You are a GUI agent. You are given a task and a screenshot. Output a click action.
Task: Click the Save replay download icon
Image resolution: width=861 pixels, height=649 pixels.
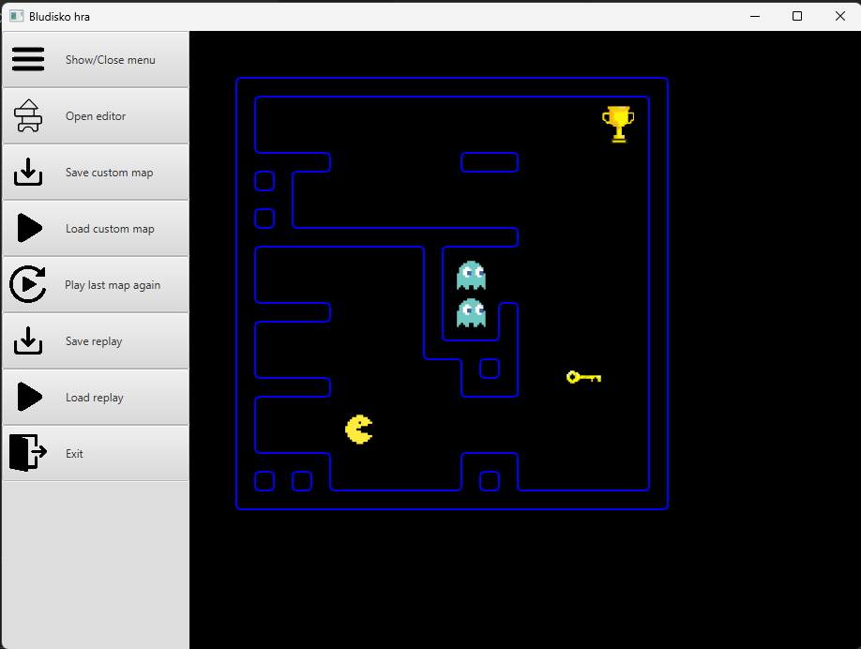click(x=28, y=340)
